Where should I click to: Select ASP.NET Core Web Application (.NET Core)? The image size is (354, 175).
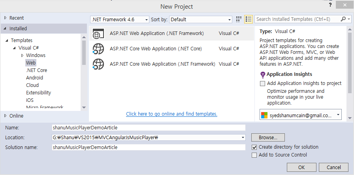point(171,49)
